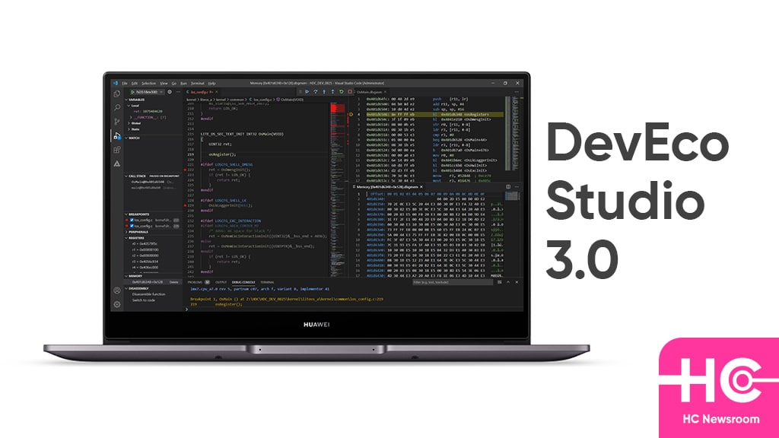779x438 pixels.
Task: Open the Selection menu
Action: pyautogui.click(x=148, y=83)
